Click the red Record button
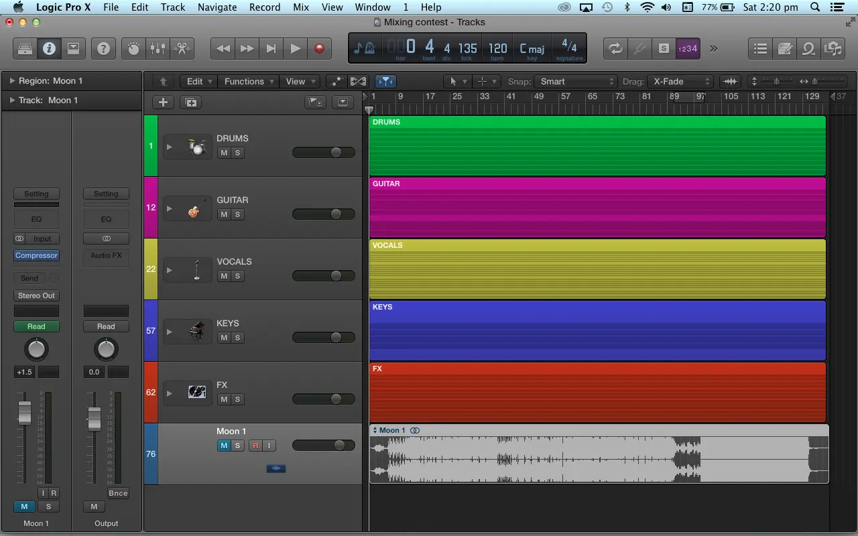 point(319,48)
